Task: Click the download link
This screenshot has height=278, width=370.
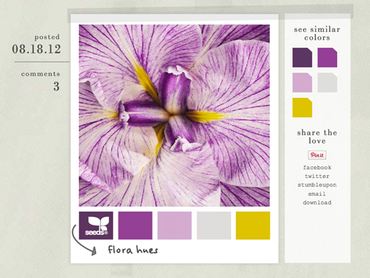Action: click(x=317, y=203)
